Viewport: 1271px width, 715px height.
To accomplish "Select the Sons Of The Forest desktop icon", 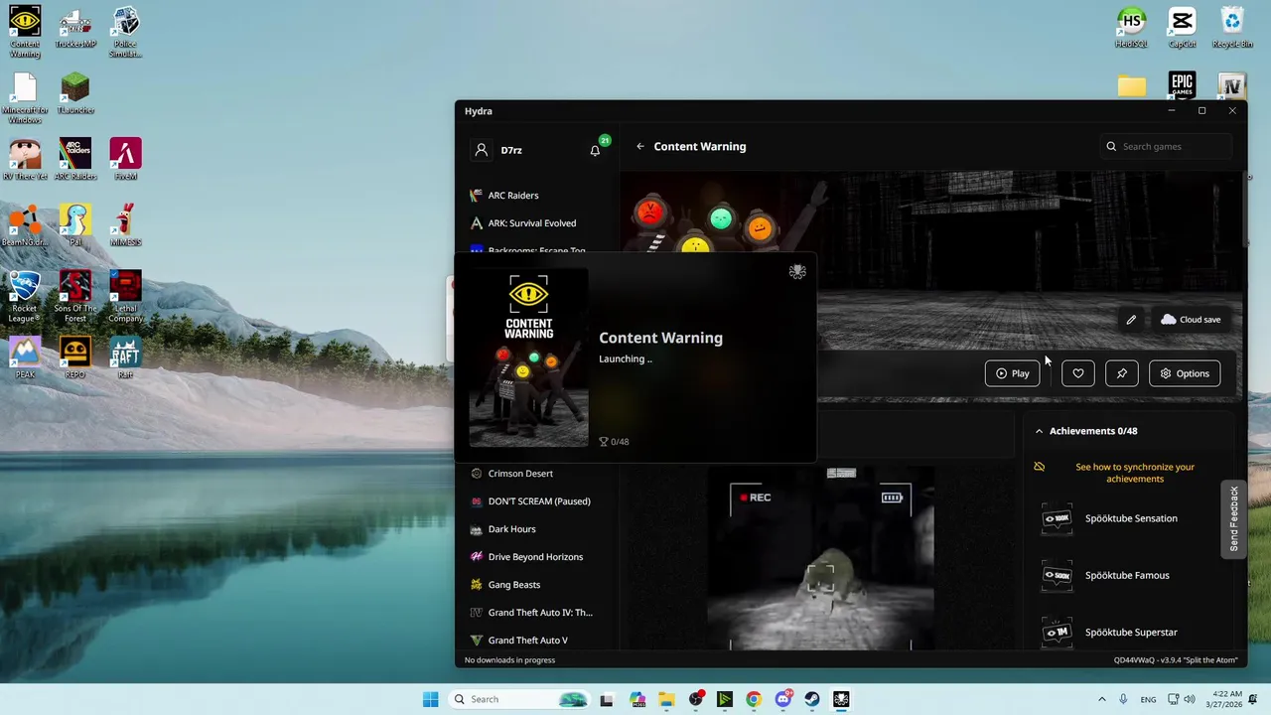I will coord(75,296).
